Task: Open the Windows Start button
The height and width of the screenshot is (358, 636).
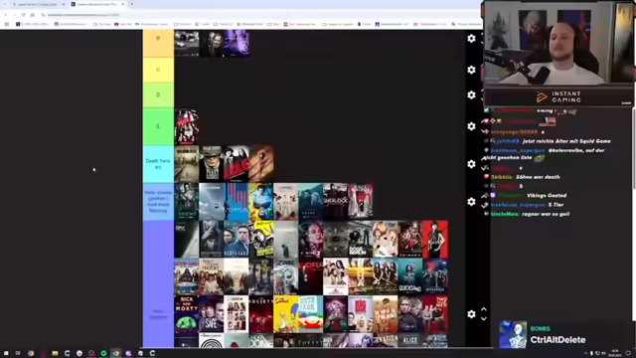Action: coord(6,353)
